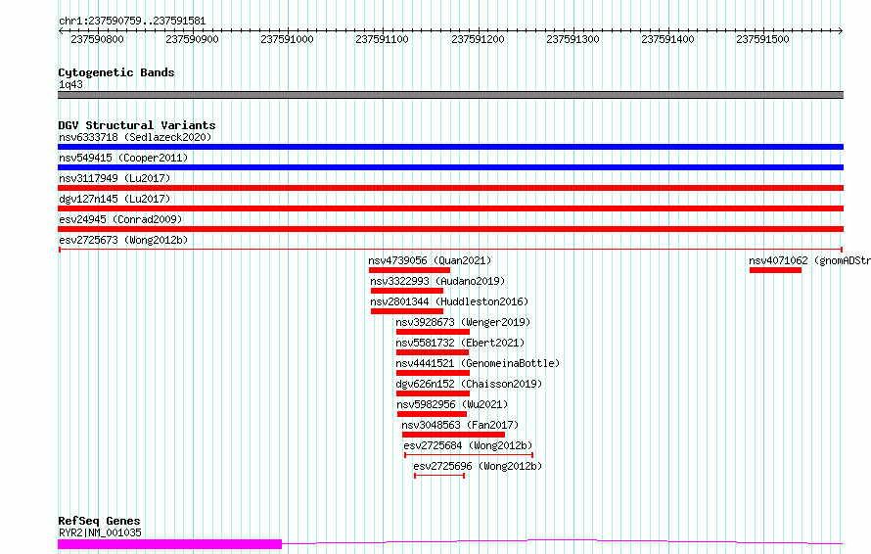Image resolution: width=871 pixels, height=554 pixels.
Task: Open variant nsv4739056 (Quan2021) label
Action: coord(430,260)
